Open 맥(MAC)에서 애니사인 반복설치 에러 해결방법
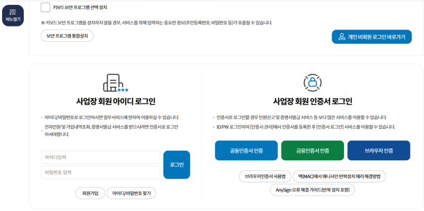 (x=339, y=177)
